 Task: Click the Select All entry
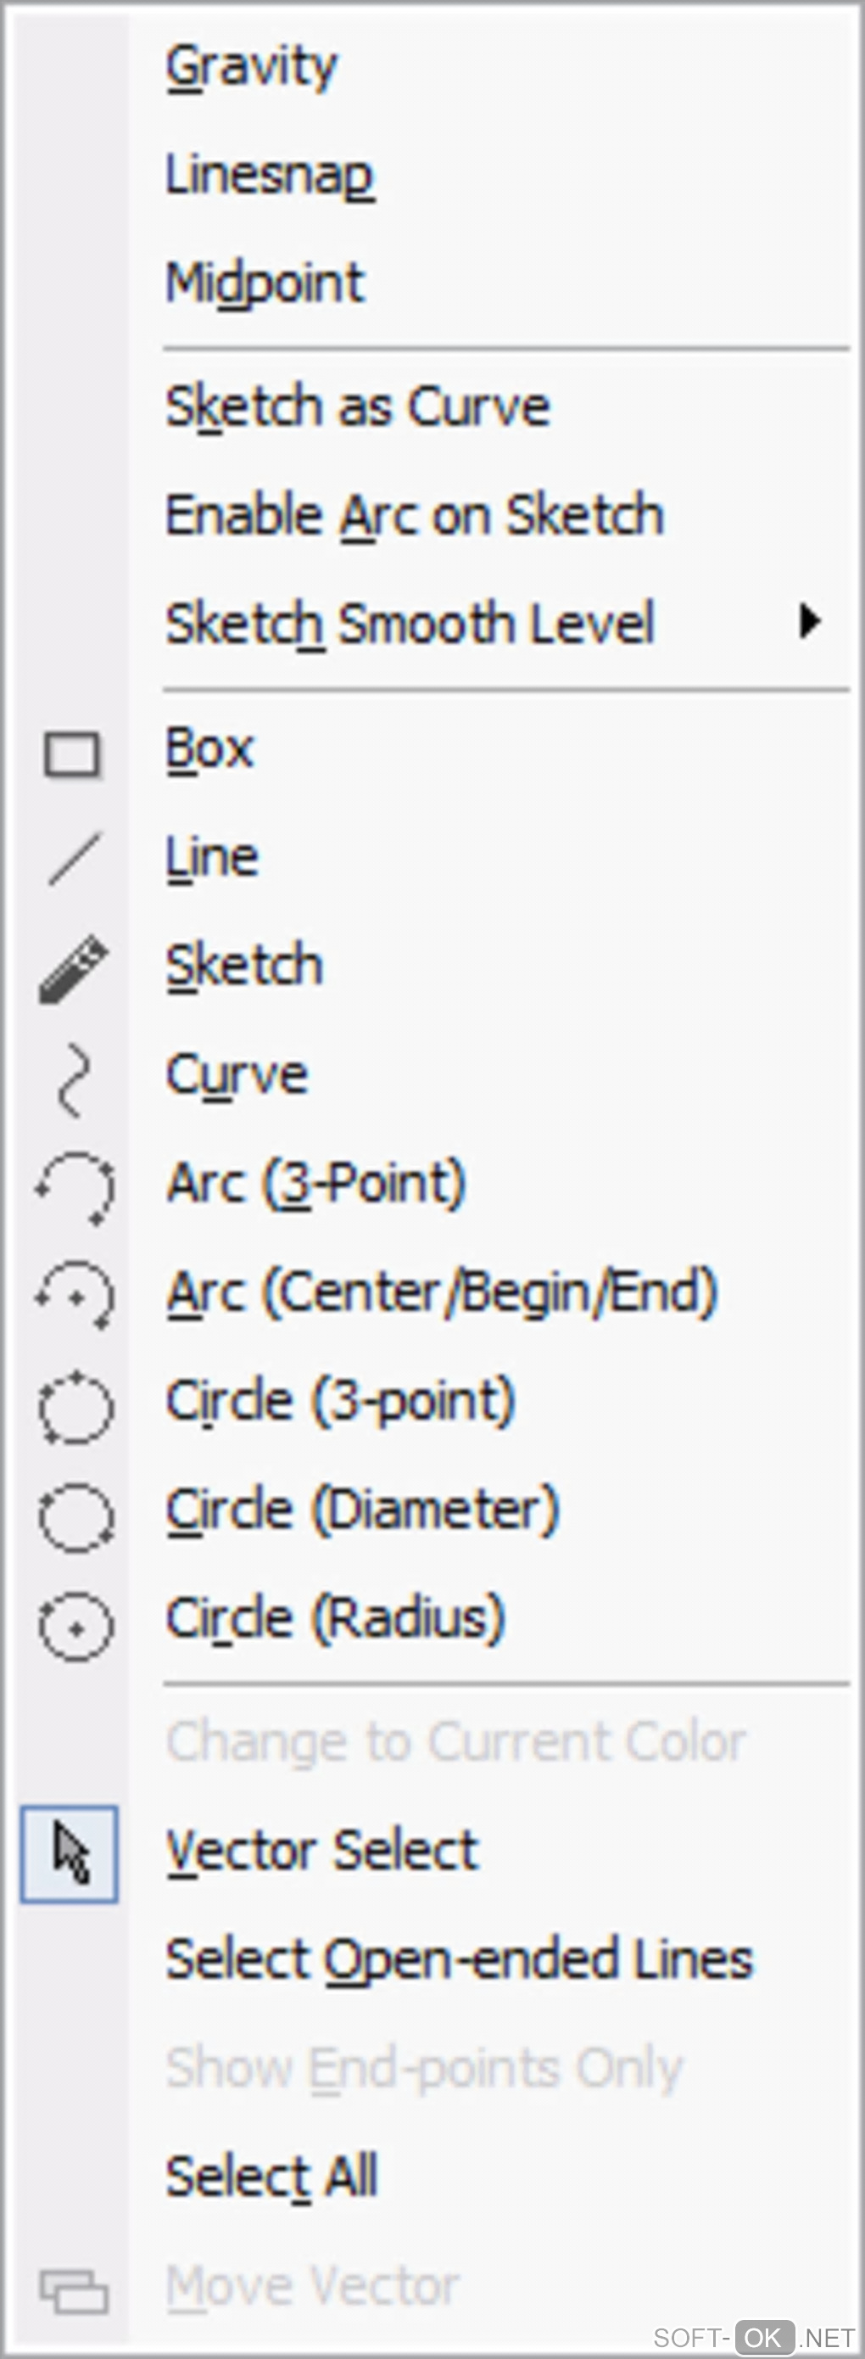point(271,2175)
